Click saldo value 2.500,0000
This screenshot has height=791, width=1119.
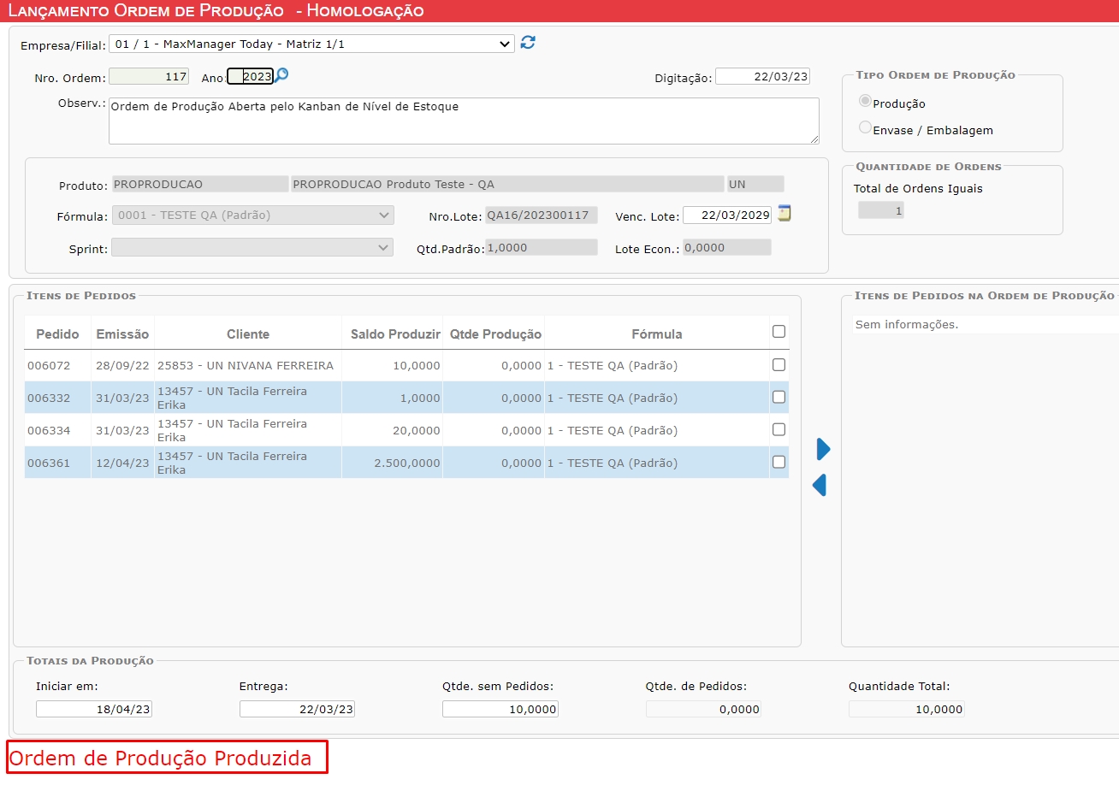pyautogui.click(x=407, y=463)
